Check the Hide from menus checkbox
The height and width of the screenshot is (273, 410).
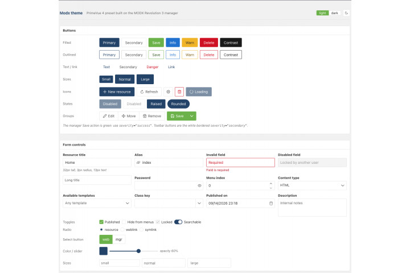[124, 222]
